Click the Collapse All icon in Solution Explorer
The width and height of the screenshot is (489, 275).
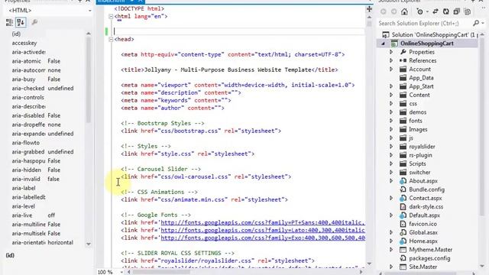point(457,12)
